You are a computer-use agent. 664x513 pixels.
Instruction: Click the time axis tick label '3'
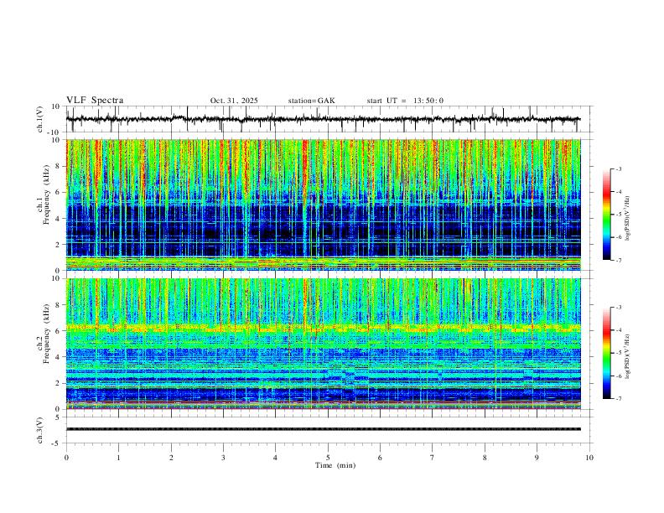223,458
